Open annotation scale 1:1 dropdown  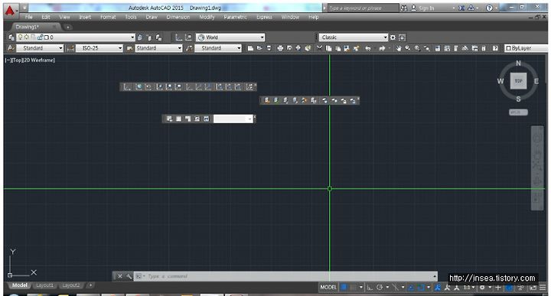point(468,288)
